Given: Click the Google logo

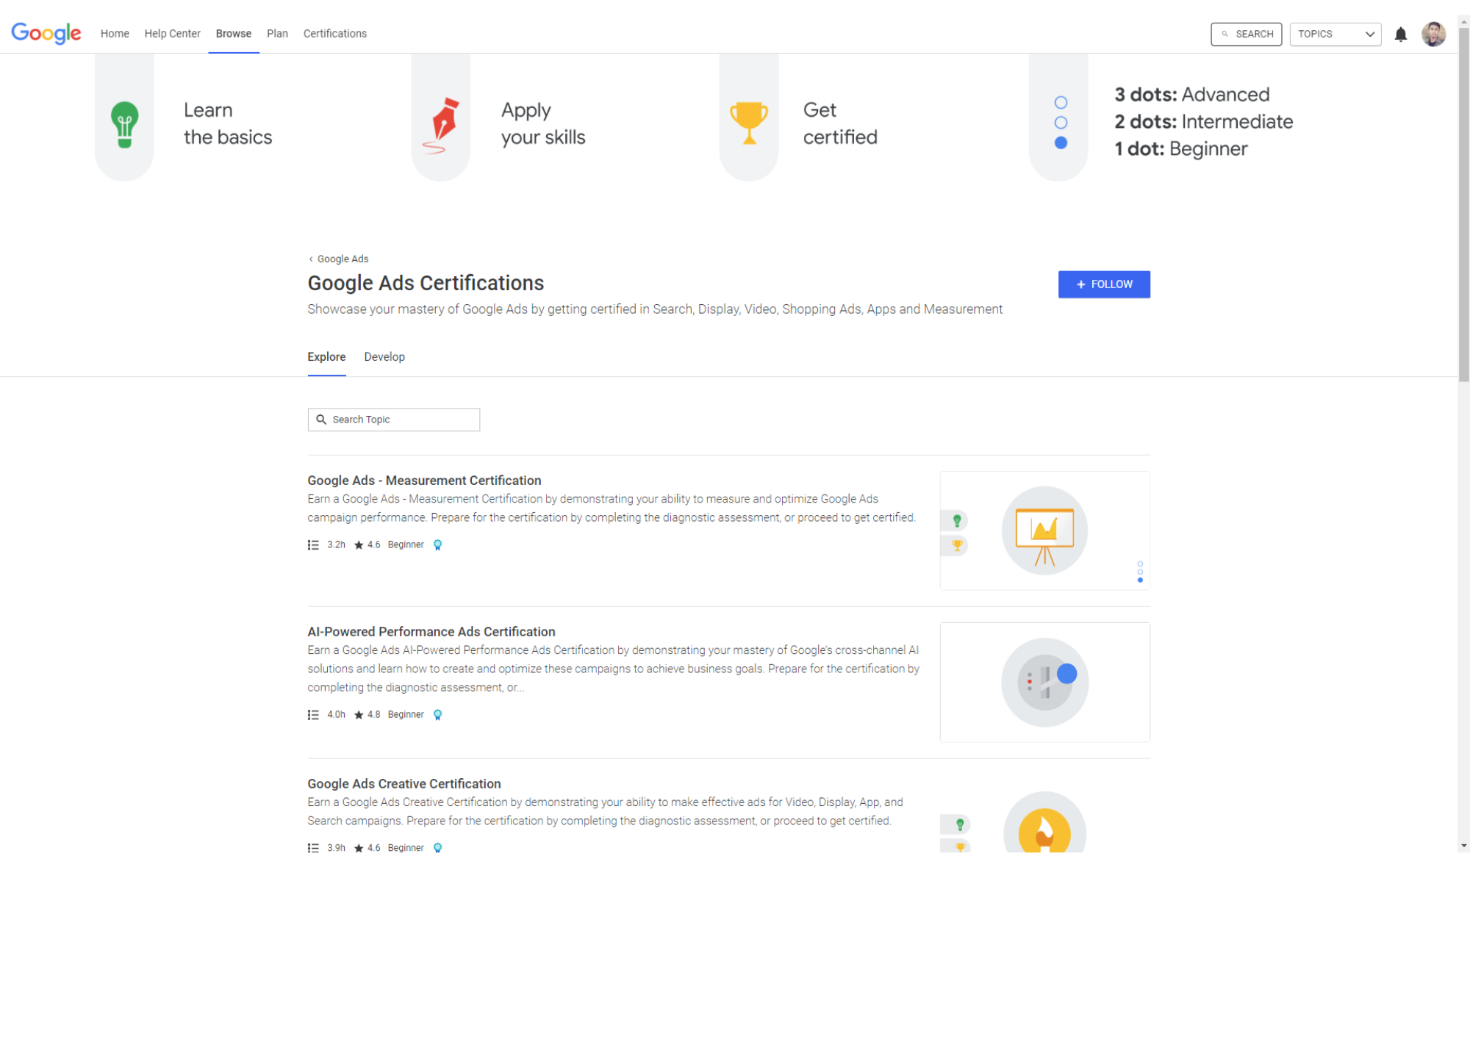Looking at the screenshot, I should (46, 33).
